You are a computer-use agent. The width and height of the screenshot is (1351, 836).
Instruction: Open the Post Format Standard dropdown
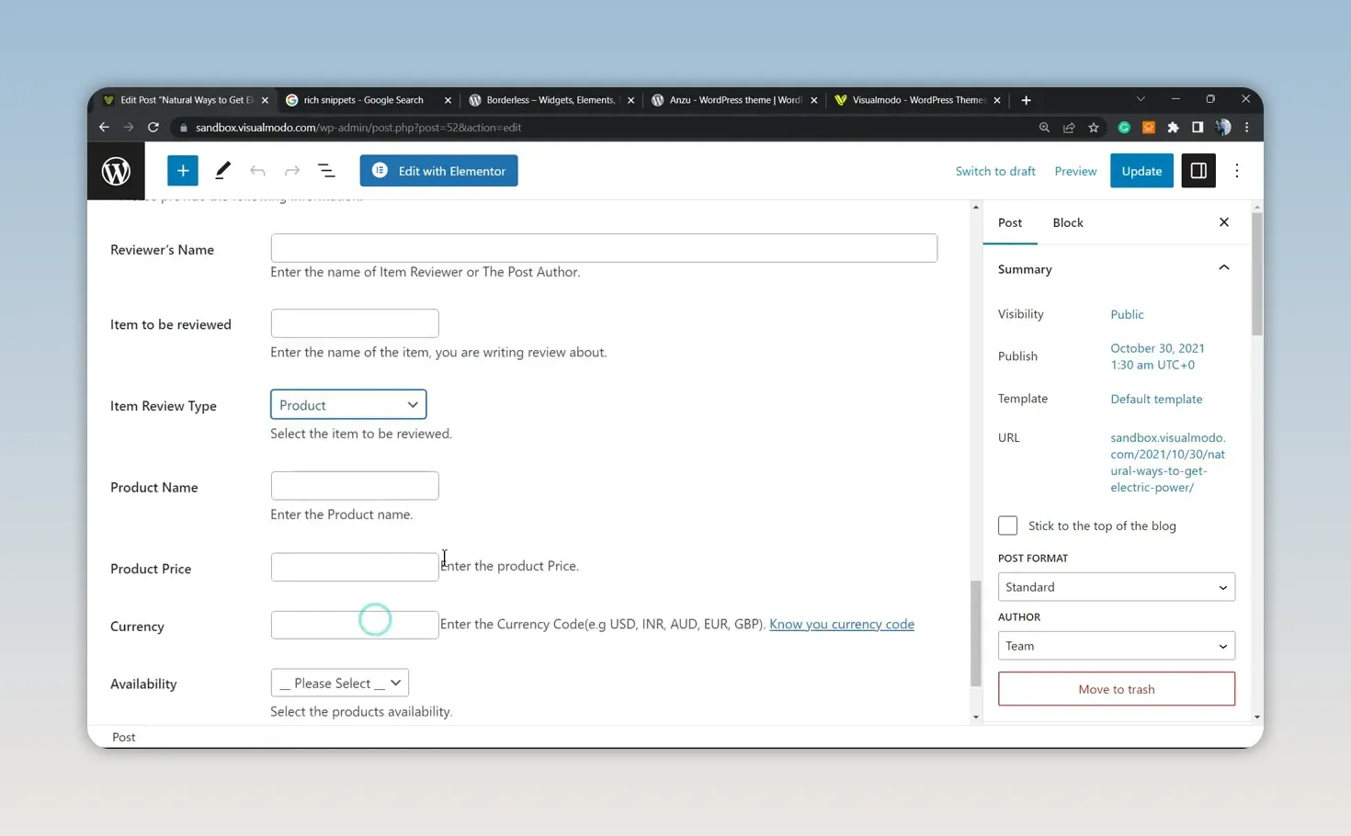pyautogui.click(x=1117, y=587)
